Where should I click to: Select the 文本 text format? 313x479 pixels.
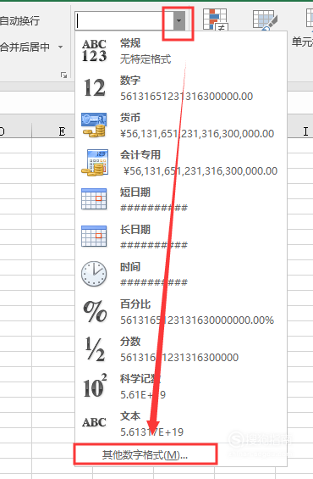click(181, 423)
